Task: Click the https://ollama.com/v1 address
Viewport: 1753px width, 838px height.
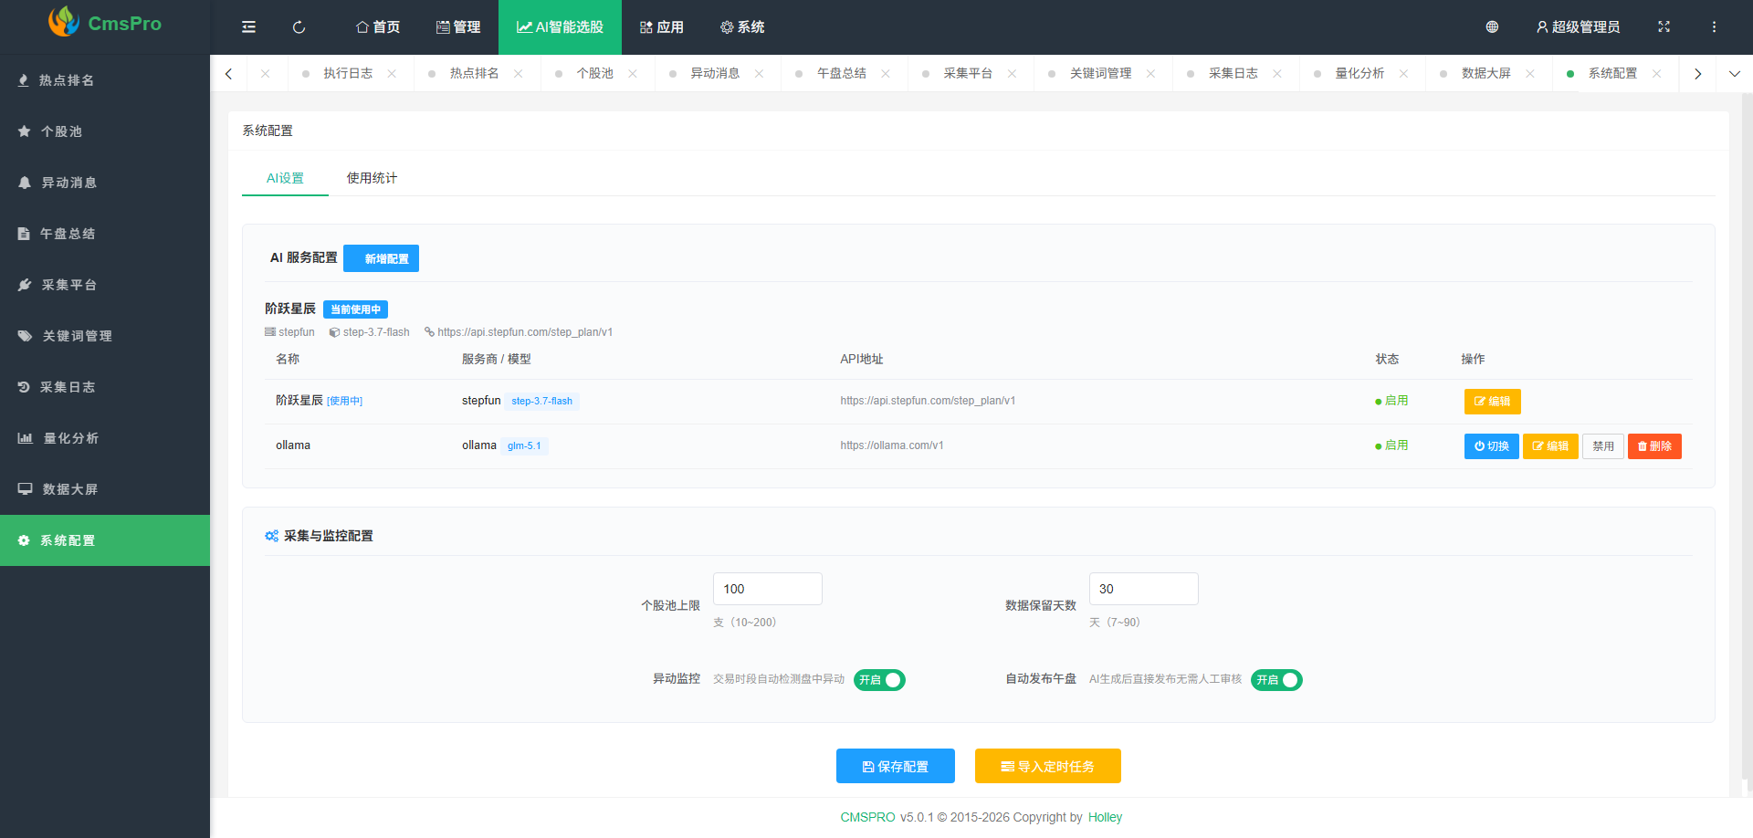Action: [892, 445]
